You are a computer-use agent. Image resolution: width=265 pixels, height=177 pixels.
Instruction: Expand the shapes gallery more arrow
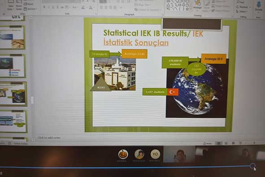tap(191, 9)
